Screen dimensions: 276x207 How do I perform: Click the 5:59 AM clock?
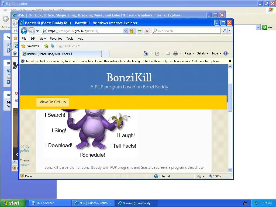click(x=266, y=203)
